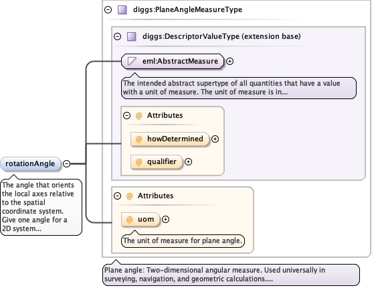Select the rotationAngle element node

pos(31,163)
